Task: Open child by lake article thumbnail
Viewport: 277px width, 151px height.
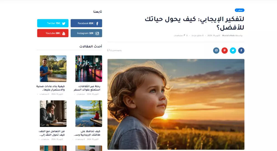Action: (89, 114)
